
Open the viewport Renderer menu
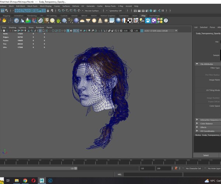click(40, 28)
